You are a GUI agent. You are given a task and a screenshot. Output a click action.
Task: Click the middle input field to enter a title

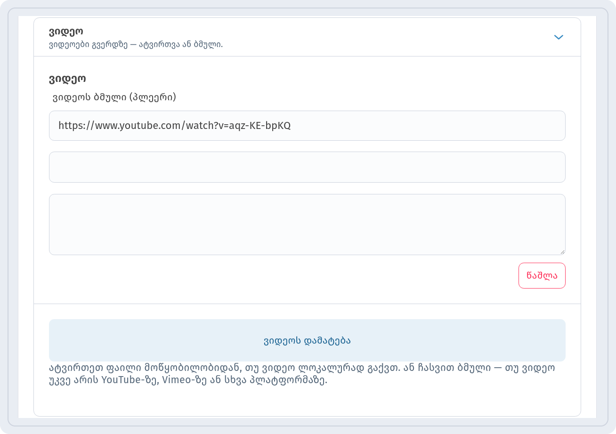[307, 167]
